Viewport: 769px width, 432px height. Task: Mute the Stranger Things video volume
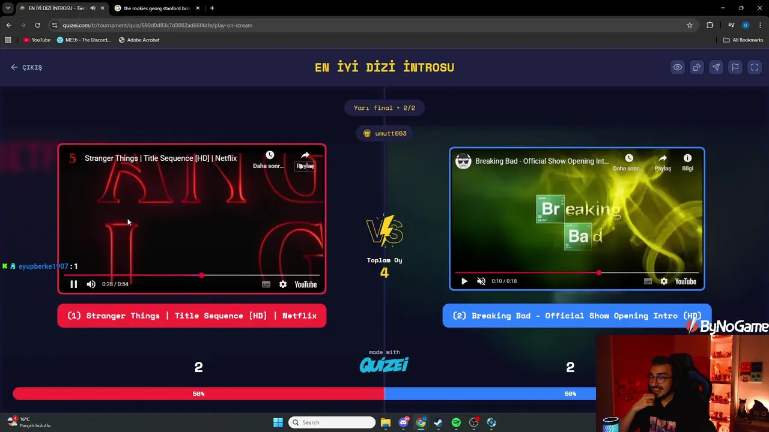click(x=91, y=284)
